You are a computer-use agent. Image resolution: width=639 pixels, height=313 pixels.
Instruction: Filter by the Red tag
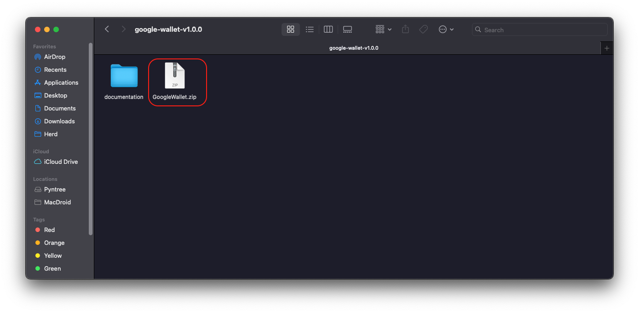[49, 230]
